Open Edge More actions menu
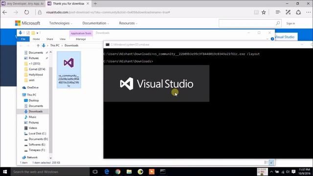The height and width of the screenshot is (176, 313). click(309, 12)
